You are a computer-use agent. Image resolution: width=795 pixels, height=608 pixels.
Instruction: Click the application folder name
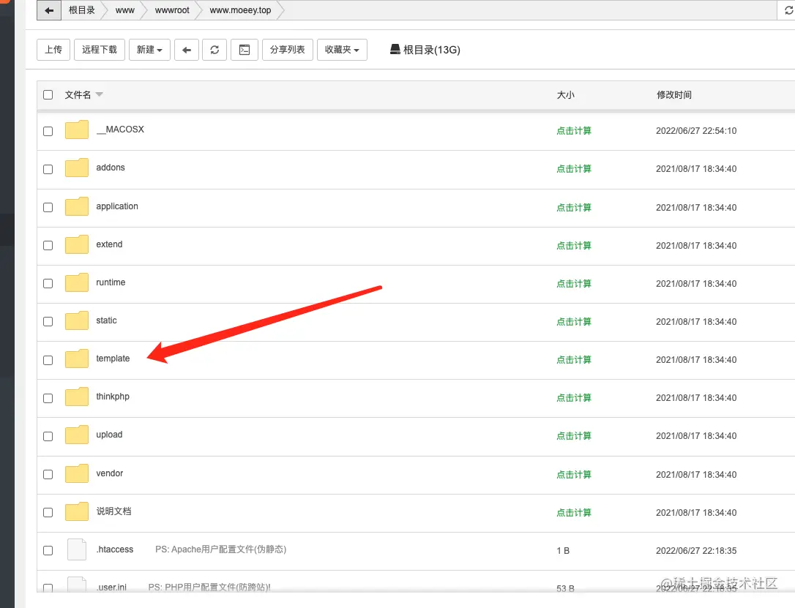pos(117,206)
